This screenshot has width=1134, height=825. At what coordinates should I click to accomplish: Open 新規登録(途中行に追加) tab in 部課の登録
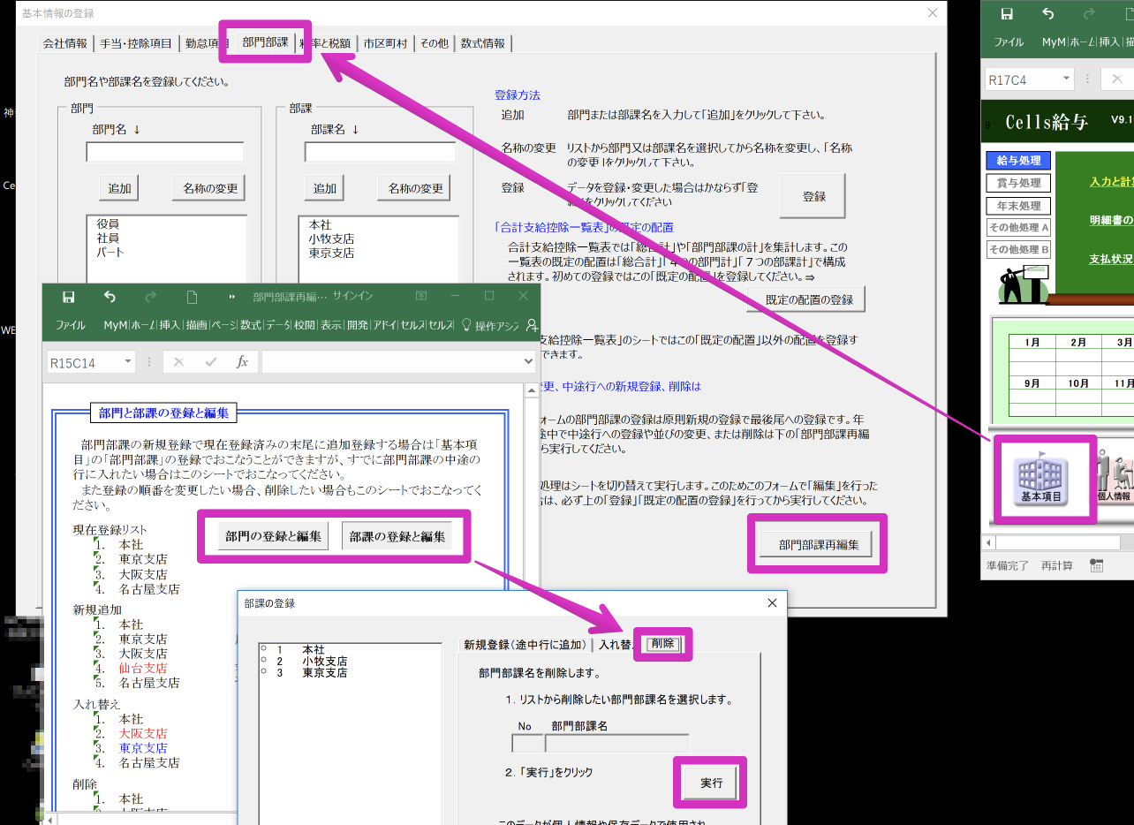point(524,645)
